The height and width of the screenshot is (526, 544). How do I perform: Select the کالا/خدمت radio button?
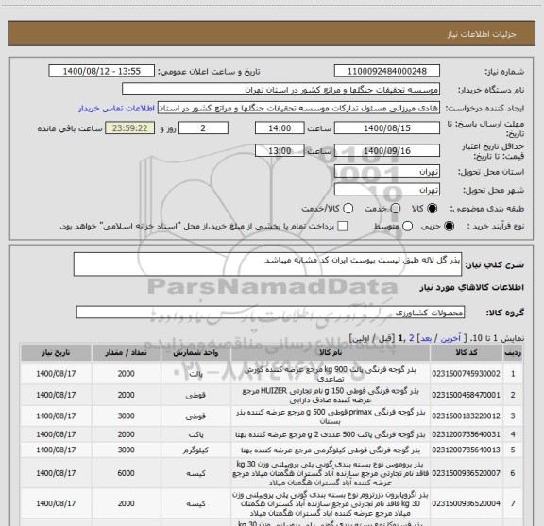click(348, 209)
